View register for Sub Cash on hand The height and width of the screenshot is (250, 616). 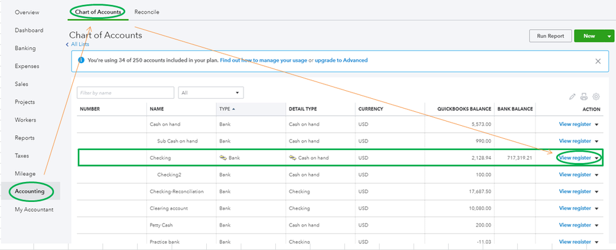575,141
